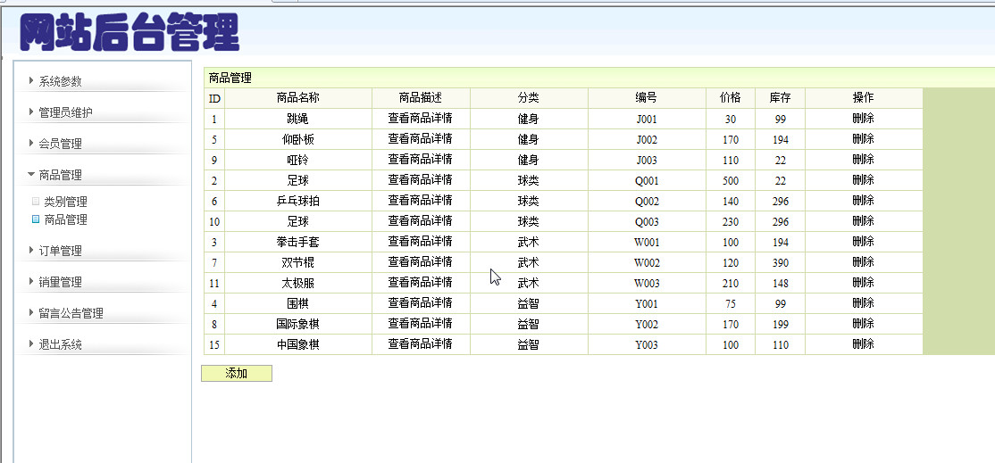This screenshot has width=995, height=463.
Task: Collapse the 商品管理 sidebar section
Action: 55,175
